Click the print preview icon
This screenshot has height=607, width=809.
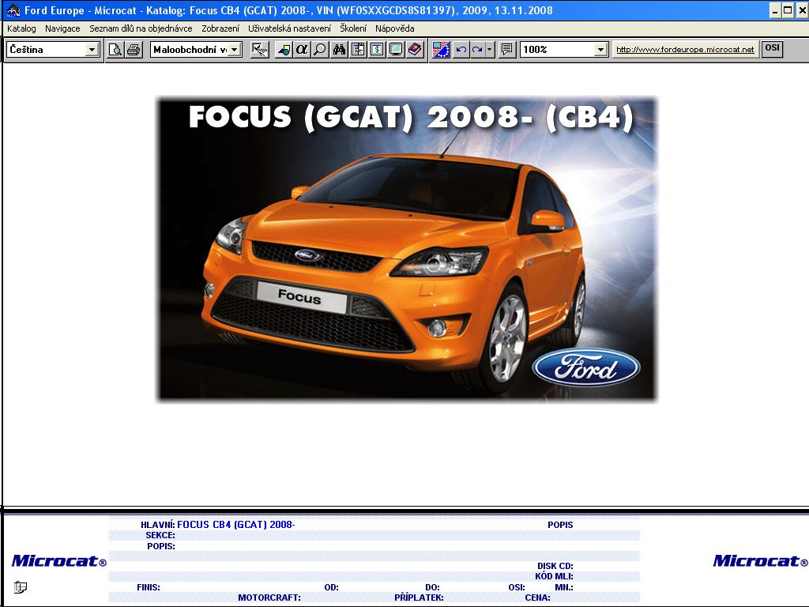tap(115, 50)
